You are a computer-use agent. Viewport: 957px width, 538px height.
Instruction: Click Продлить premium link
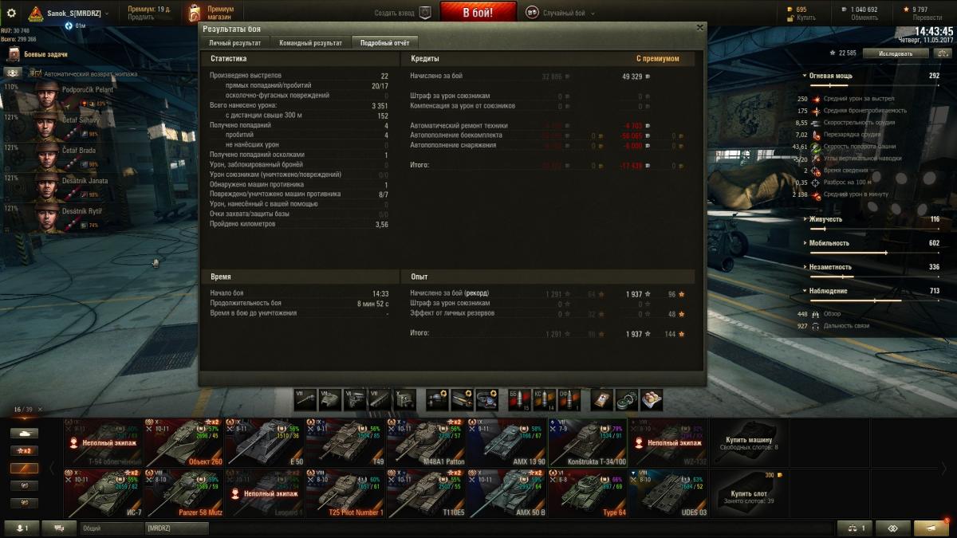(142, 17)
